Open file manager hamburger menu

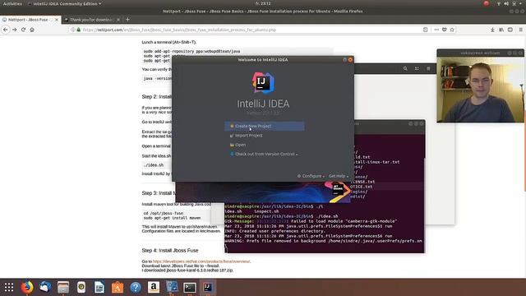(428, 68)
